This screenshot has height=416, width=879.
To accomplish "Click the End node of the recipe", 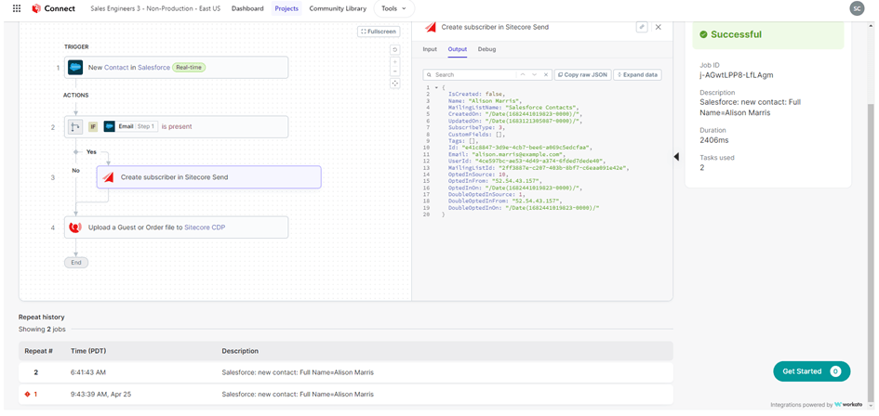I will click(76, 263).
